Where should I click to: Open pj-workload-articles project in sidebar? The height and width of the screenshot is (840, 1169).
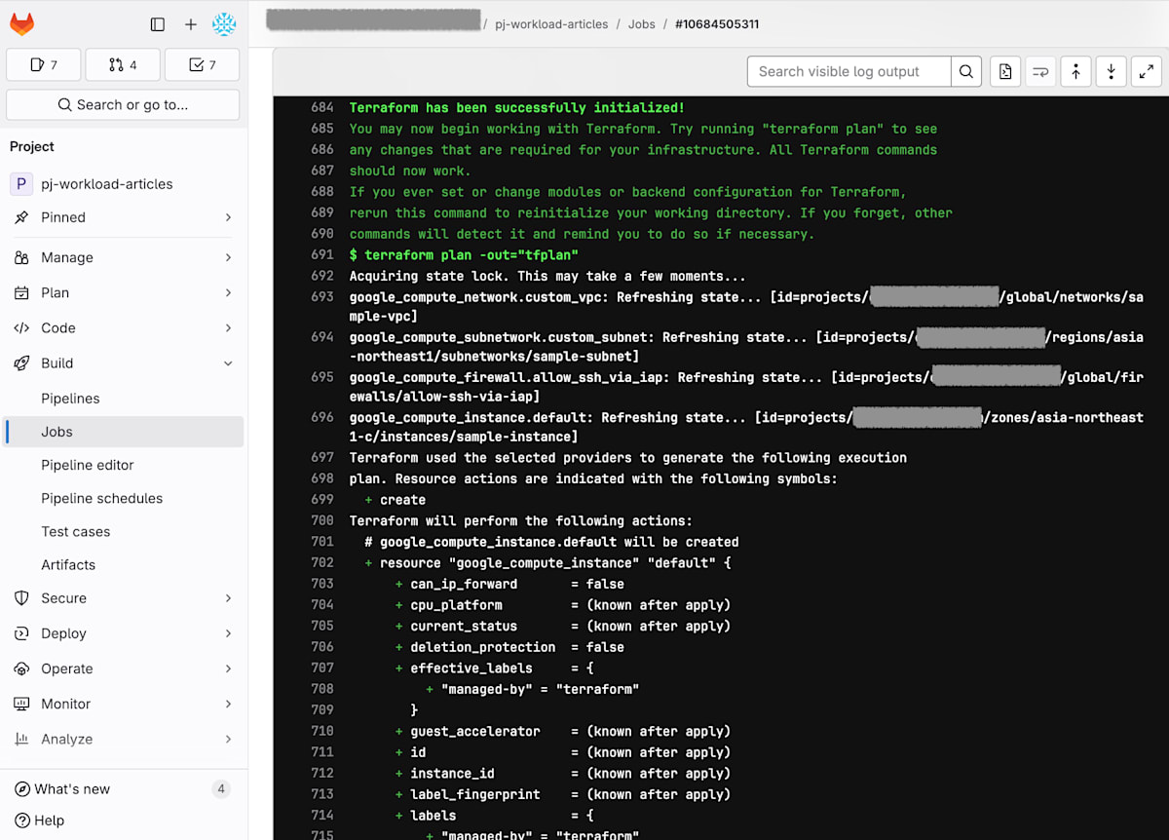pos(123,183)
